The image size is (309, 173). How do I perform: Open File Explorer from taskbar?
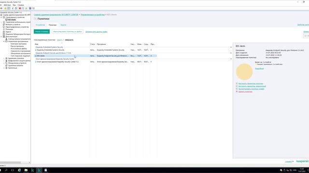click(26, 170)
